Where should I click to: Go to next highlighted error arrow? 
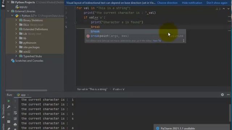(228, 9)
